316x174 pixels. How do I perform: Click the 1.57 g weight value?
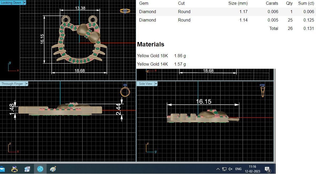pyautogui.click(x=180, y=64)
